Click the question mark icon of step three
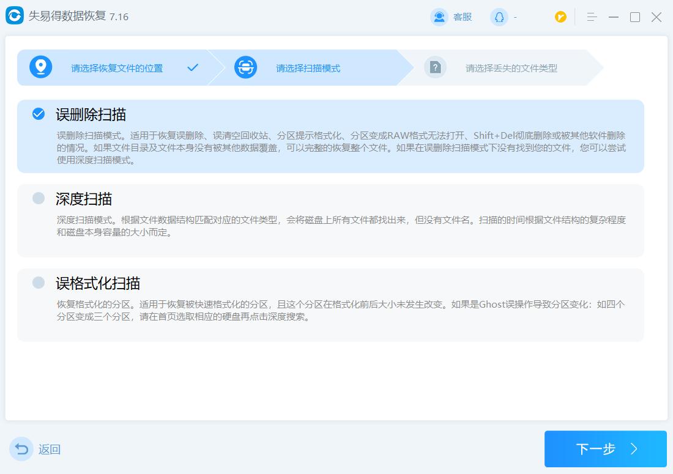 tap(435, 67)
